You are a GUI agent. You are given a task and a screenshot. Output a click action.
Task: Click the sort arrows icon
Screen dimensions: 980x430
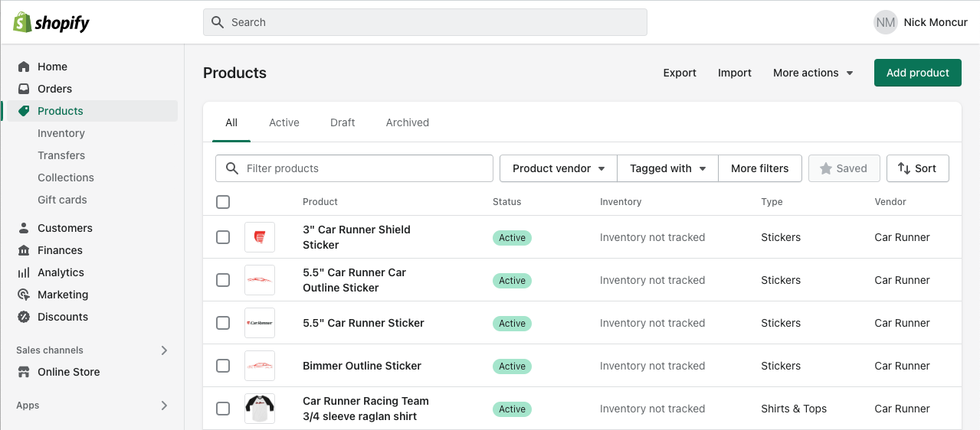[x=904, y=168]
